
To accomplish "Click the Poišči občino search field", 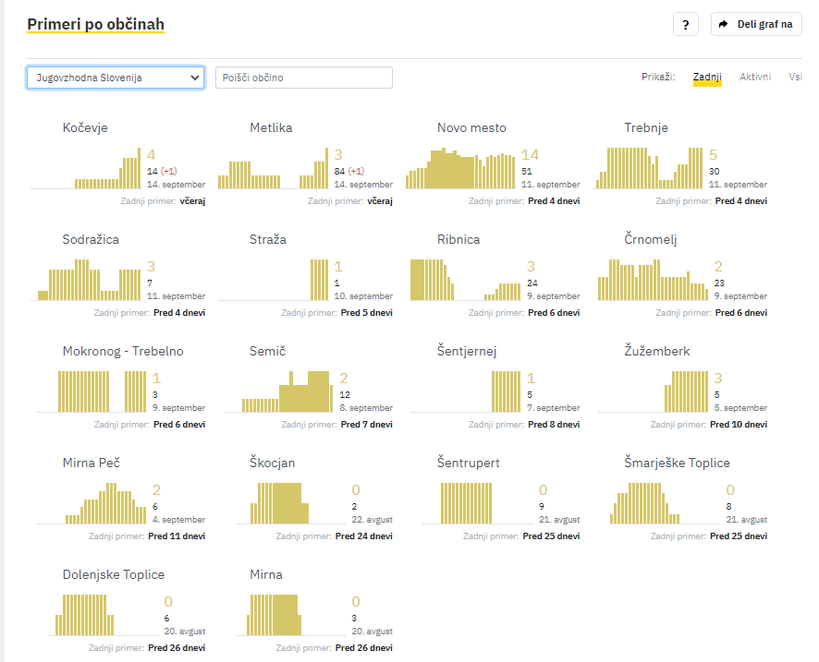I will pos(304,78).
